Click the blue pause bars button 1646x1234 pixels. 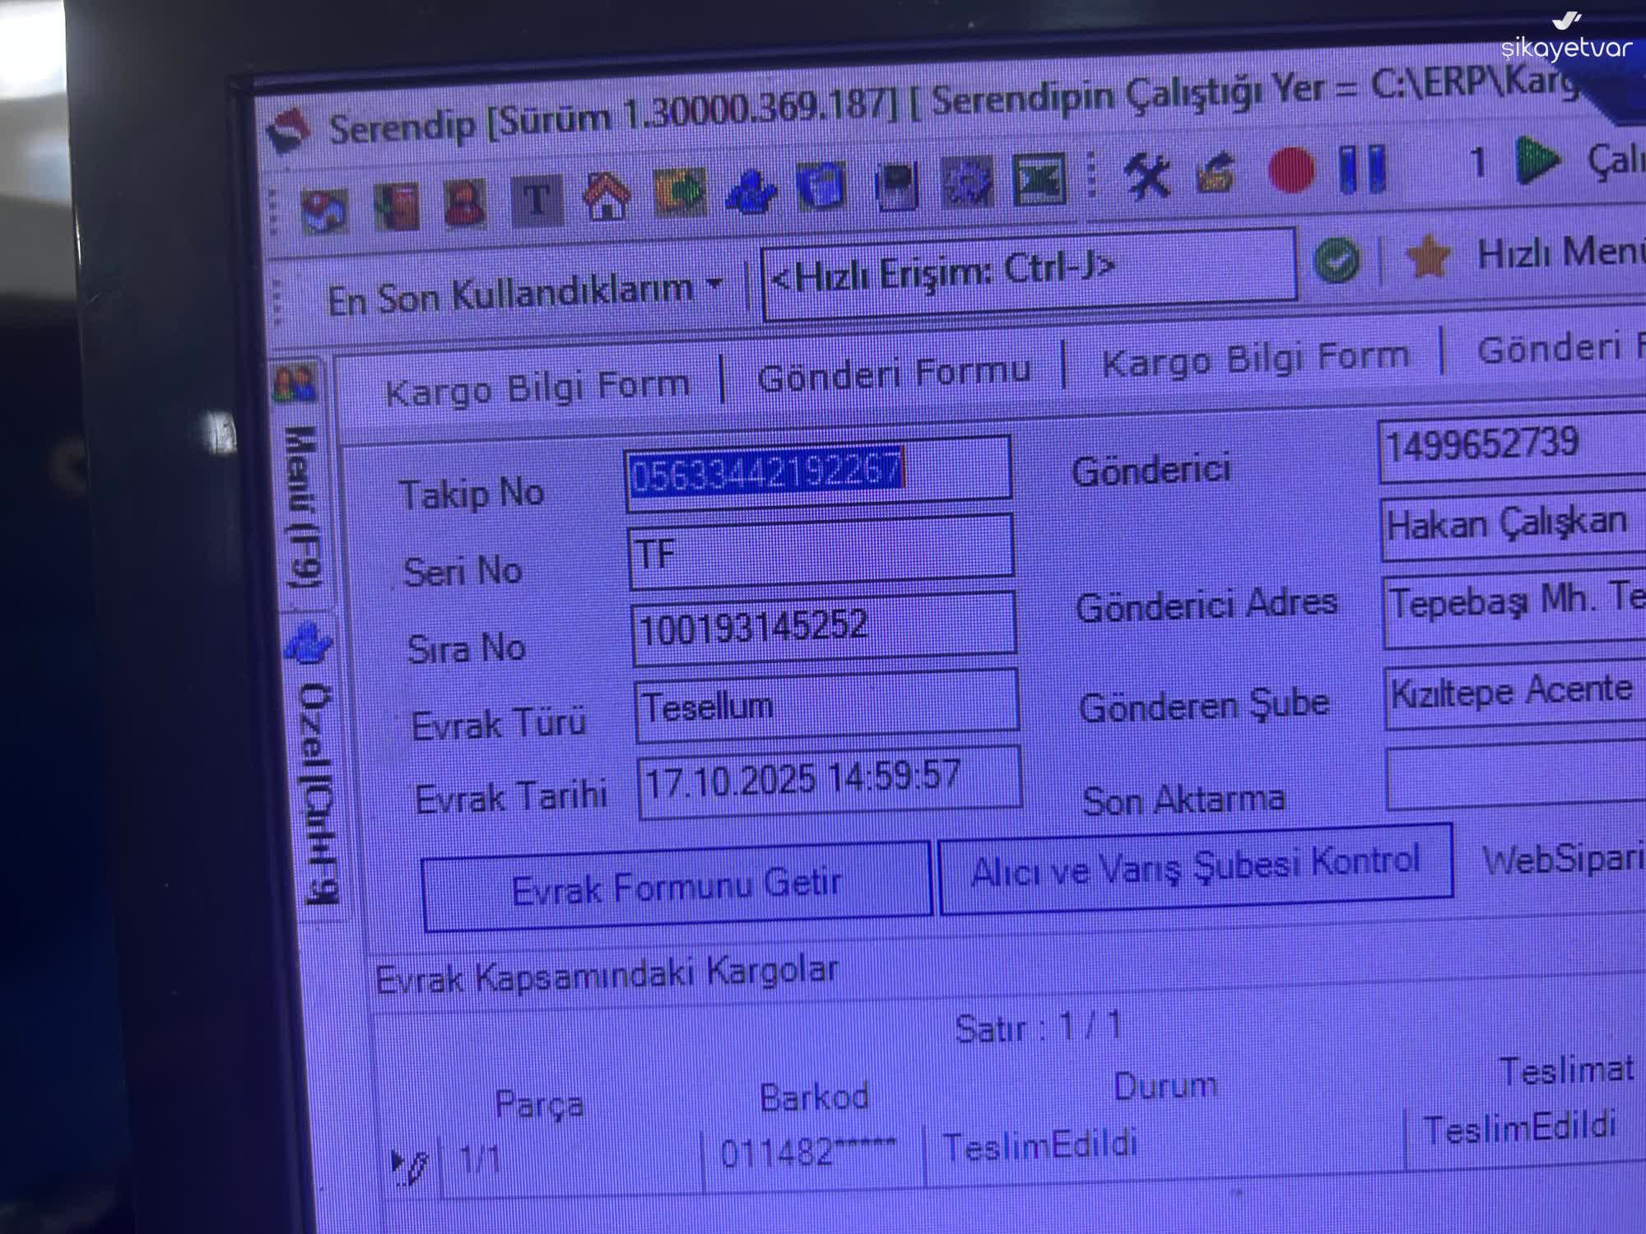(x=1363, y=169)
